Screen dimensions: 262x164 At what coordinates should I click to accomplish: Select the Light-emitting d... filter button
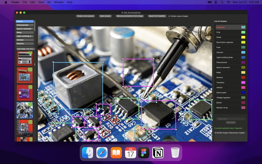tap(25, 36)
